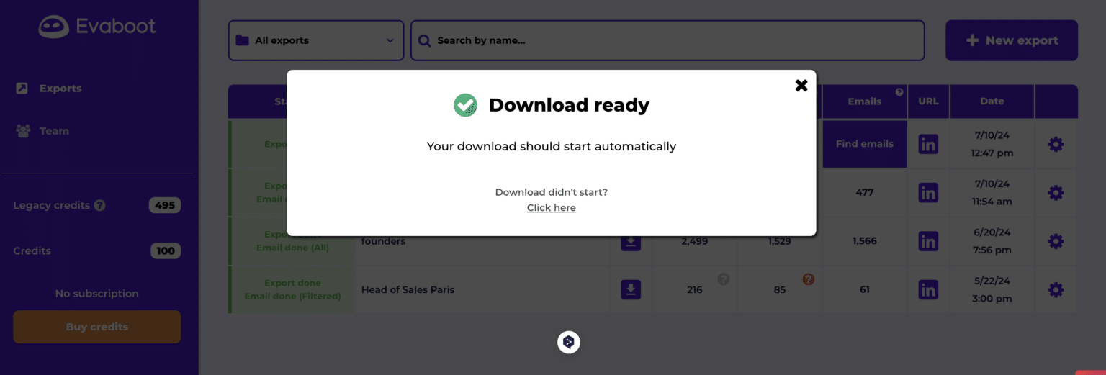Viewport: 1106px width, 375px height.
Task: Go to the Team page
Action: [54, 131]
